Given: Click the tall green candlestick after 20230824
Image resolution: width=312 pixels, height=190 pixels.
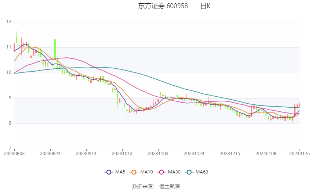Looking at the screenshot, I should (55, 49).
